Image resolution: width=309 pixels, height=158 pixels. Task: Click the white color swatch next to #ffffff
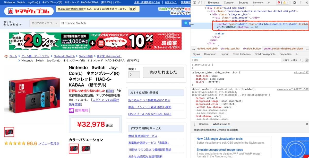(207, 82)
